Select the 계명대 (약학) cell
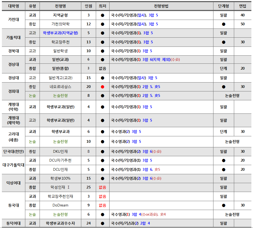 [13, 107]
